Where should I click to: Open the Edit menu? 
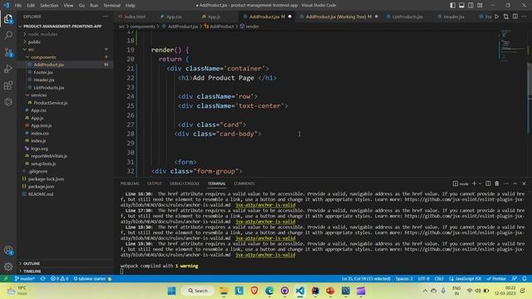[31, 5]
